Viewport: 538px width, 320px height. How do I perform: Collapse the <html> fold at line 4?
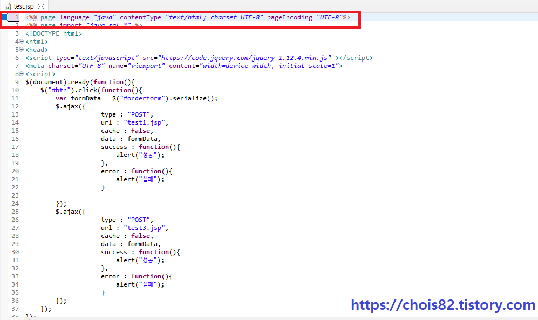(x=21, y=42)
